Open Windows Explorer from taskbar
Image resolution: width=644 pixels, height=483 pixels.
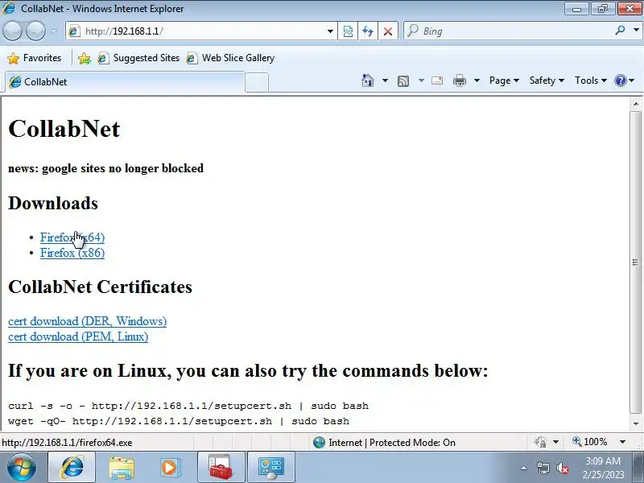[122, 468]
